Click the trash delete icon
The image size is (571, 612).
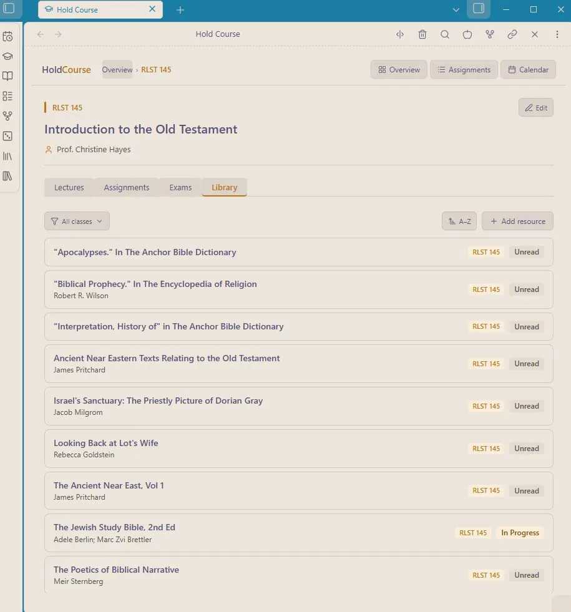422,34
